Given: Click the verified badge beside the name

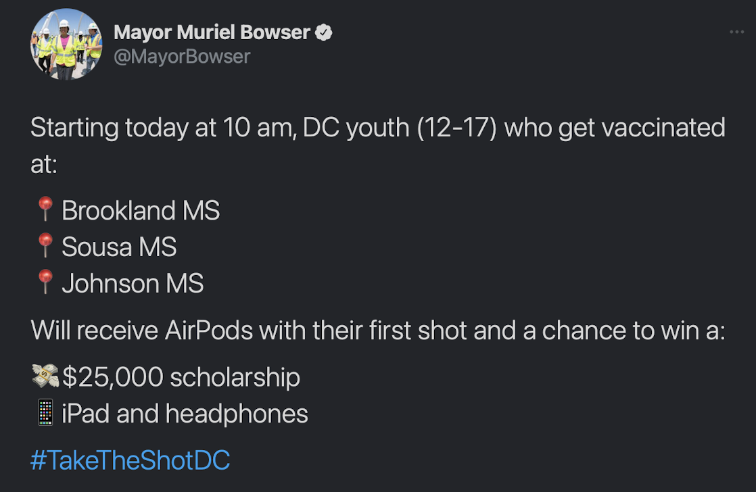Looking at the screenshot, I should [x=325, y=32].
